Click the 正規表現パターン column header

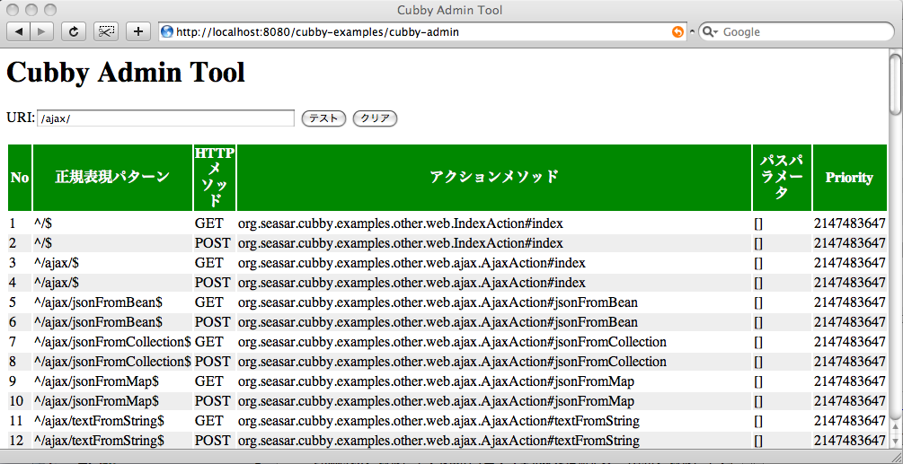tap(112, 177)
